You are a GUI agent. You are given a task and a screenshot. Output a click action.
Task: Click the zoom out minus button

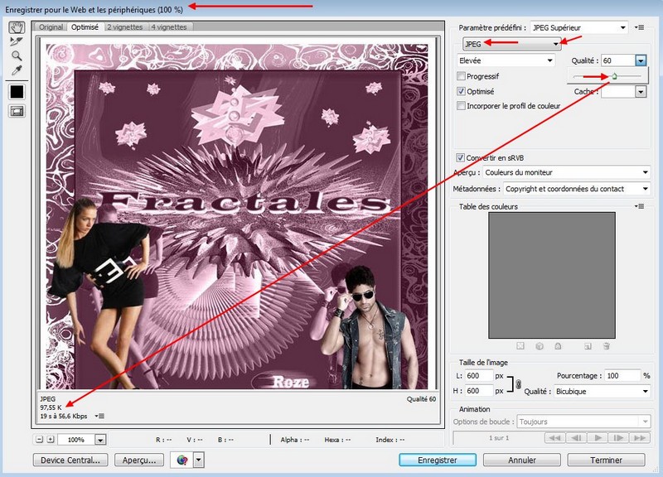pyautogui.click(x=40, y=440)
